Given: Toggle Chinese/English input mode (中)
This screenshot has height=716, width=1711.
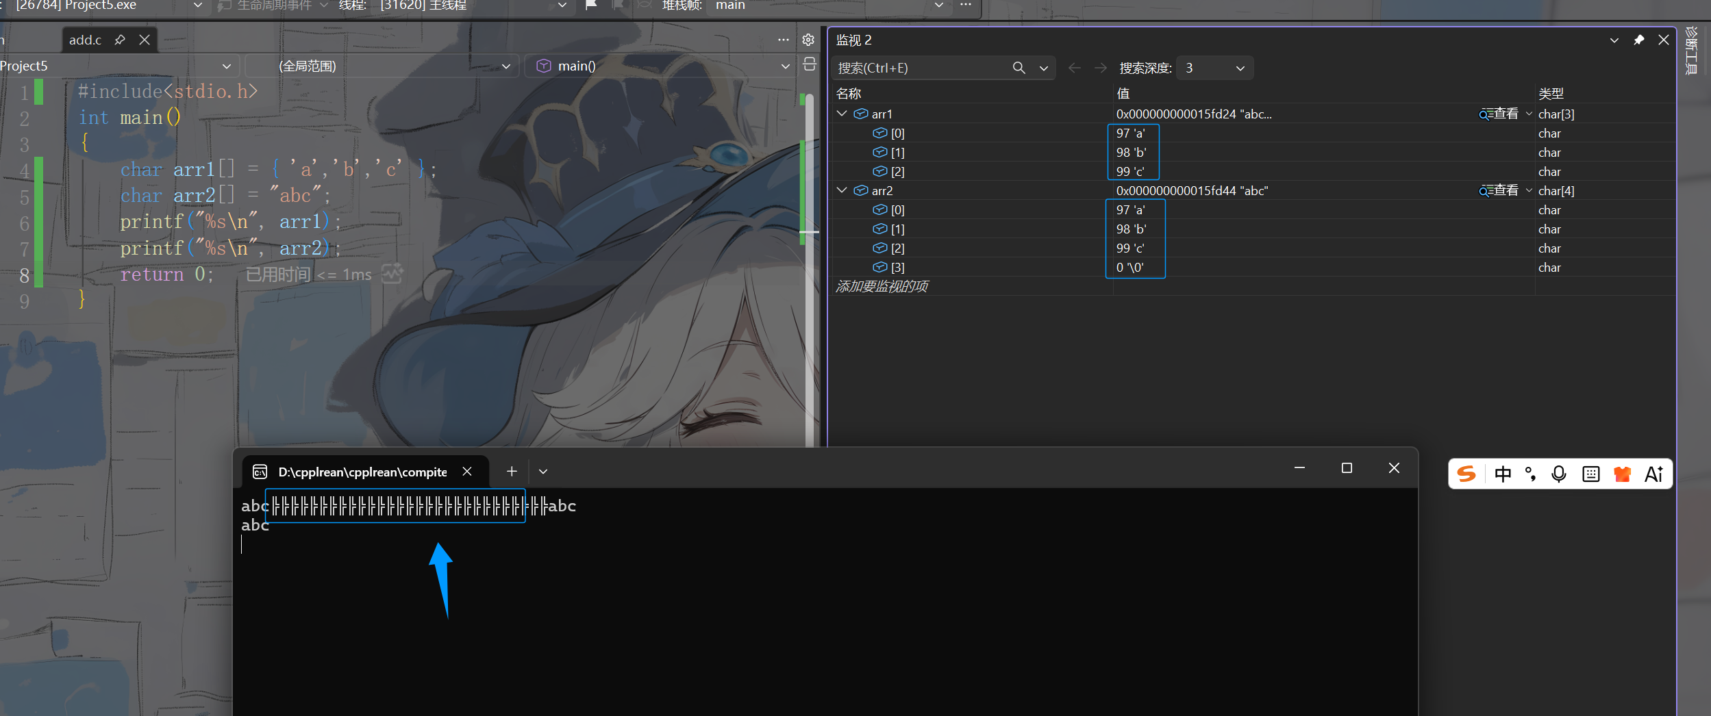Looking at the screenshot, I should (1503, 474).
